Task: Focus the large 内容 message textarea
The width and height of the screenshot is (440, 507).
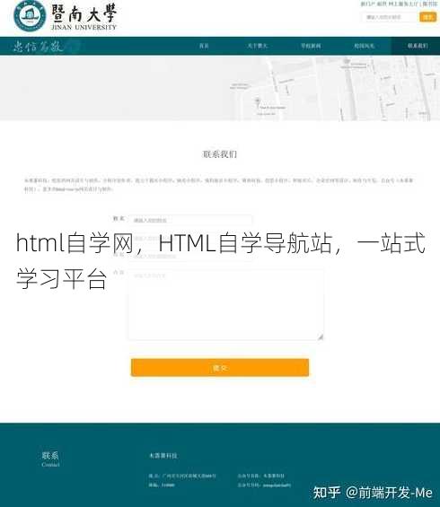Action: pyautogui.click(x=226, y=304)
